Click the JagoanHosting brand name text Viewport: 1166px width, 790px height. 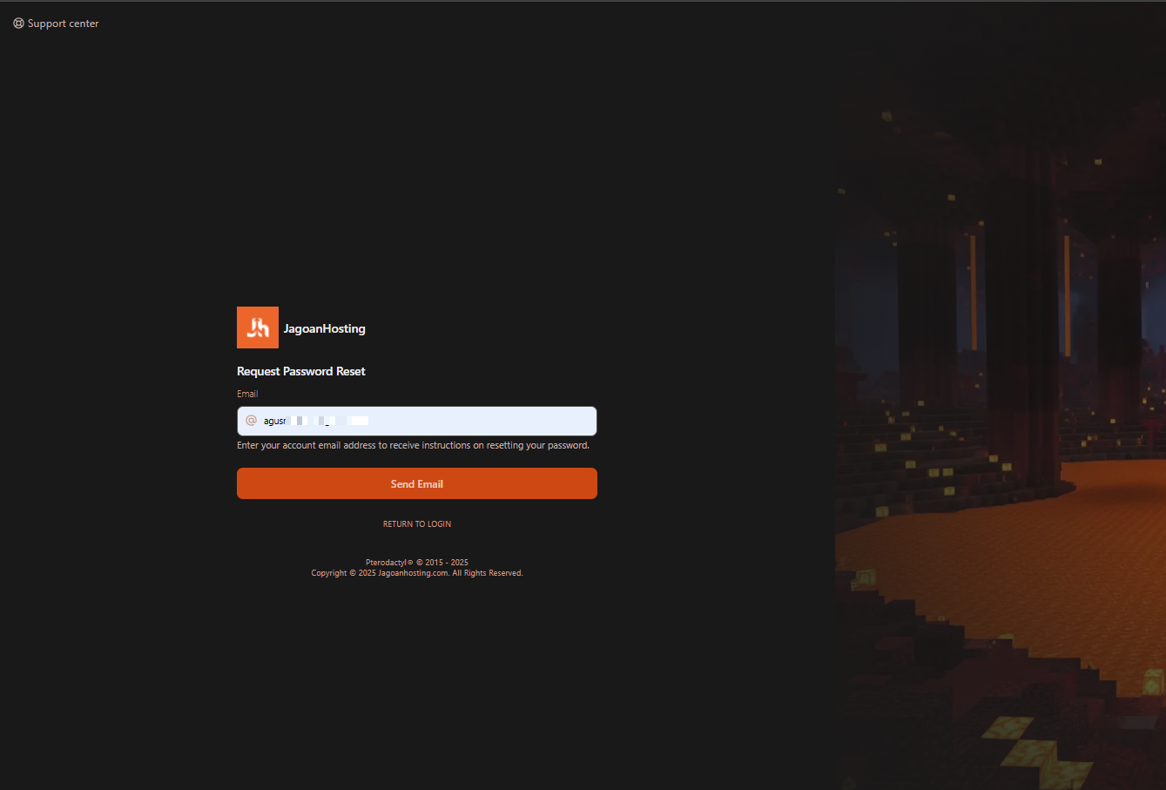click(324, 328)
